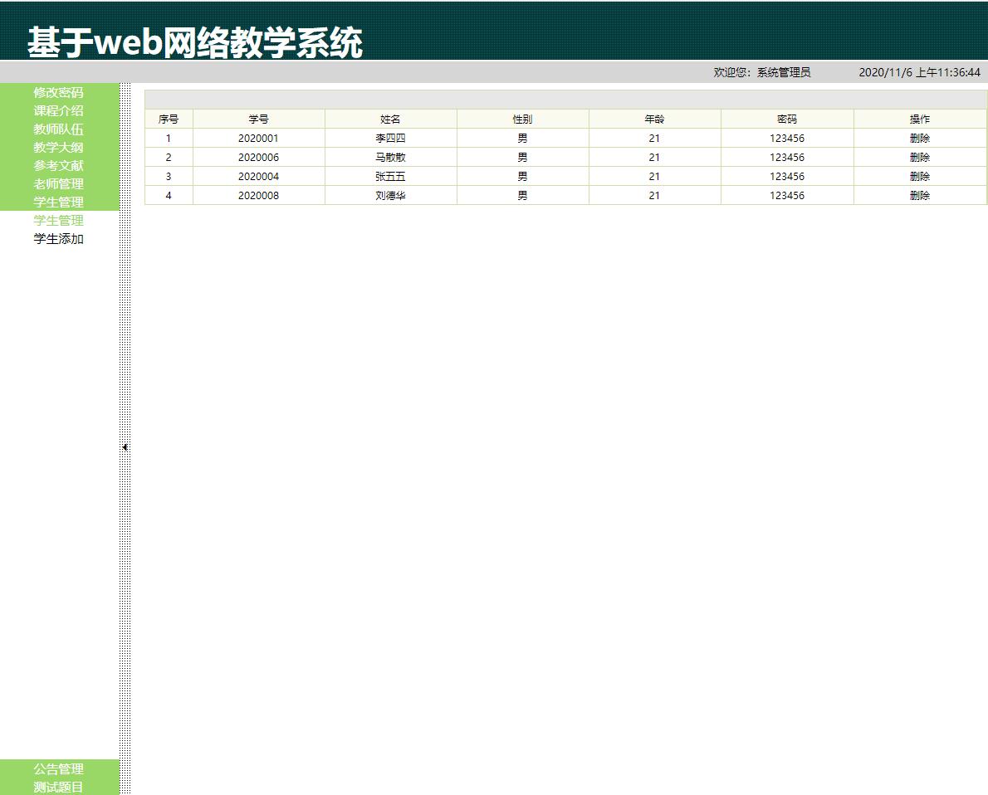Click the gender cell in 刘德华's row
The height and width of the screenshot is (795, 988).
click(x=522, y=195)
